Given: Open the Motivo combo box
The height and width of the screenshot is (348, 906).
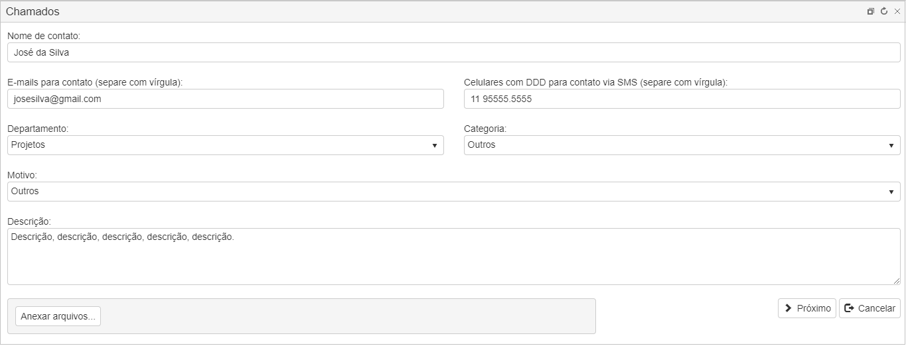Looking at the screenshot, I should coord(454,192).
